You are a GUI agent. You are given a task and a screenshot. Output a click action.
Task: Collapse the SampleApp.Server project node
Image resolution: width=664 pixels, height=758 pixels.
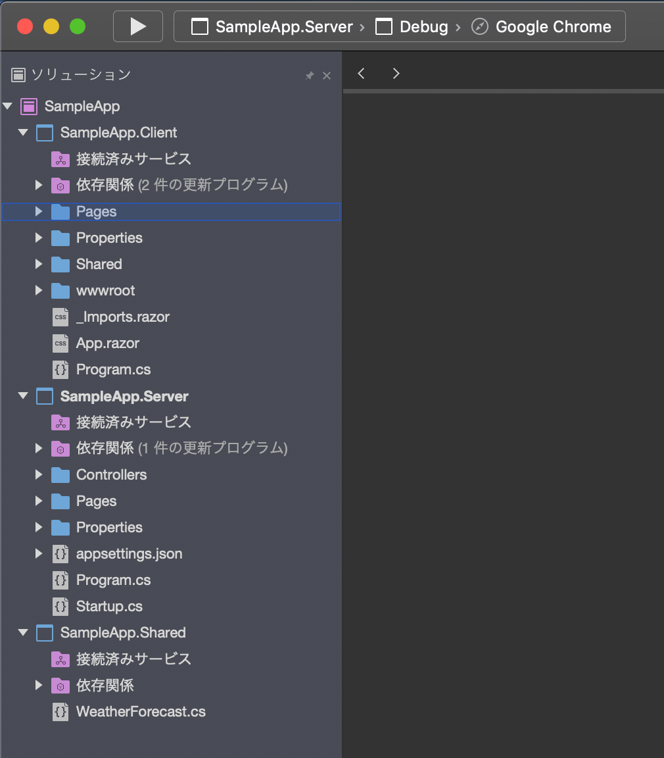tap(23, 396)
